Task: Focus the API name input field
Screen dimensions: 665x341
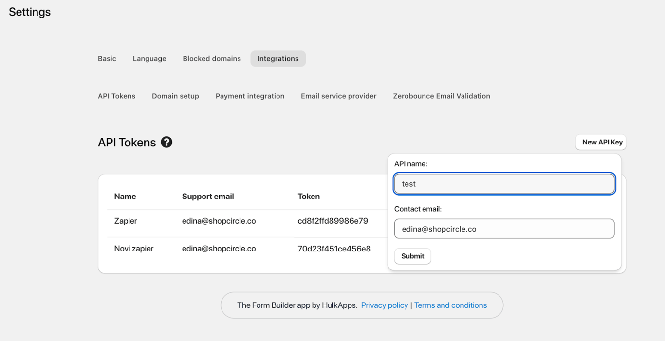Action: (x=504, y=184)
